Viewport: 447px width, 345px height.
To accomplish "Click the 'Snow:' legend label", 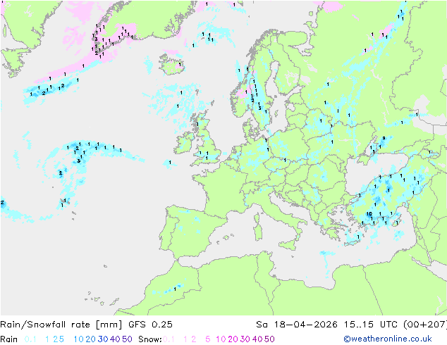I will coord(150,339).
